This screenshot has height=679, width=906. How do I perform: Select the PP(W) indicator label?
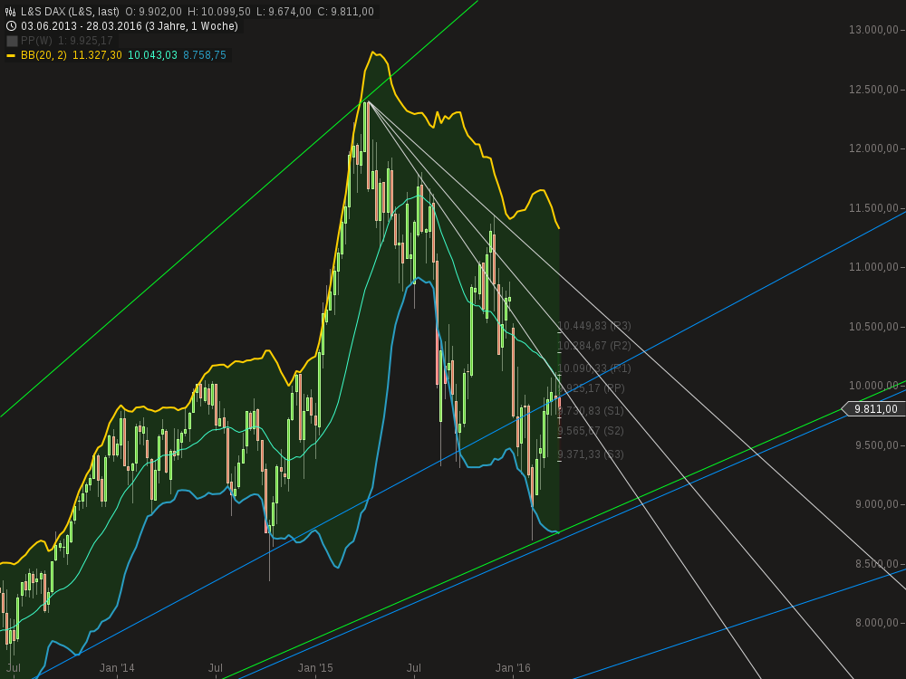pyautogui.click(x=36, y=41)
